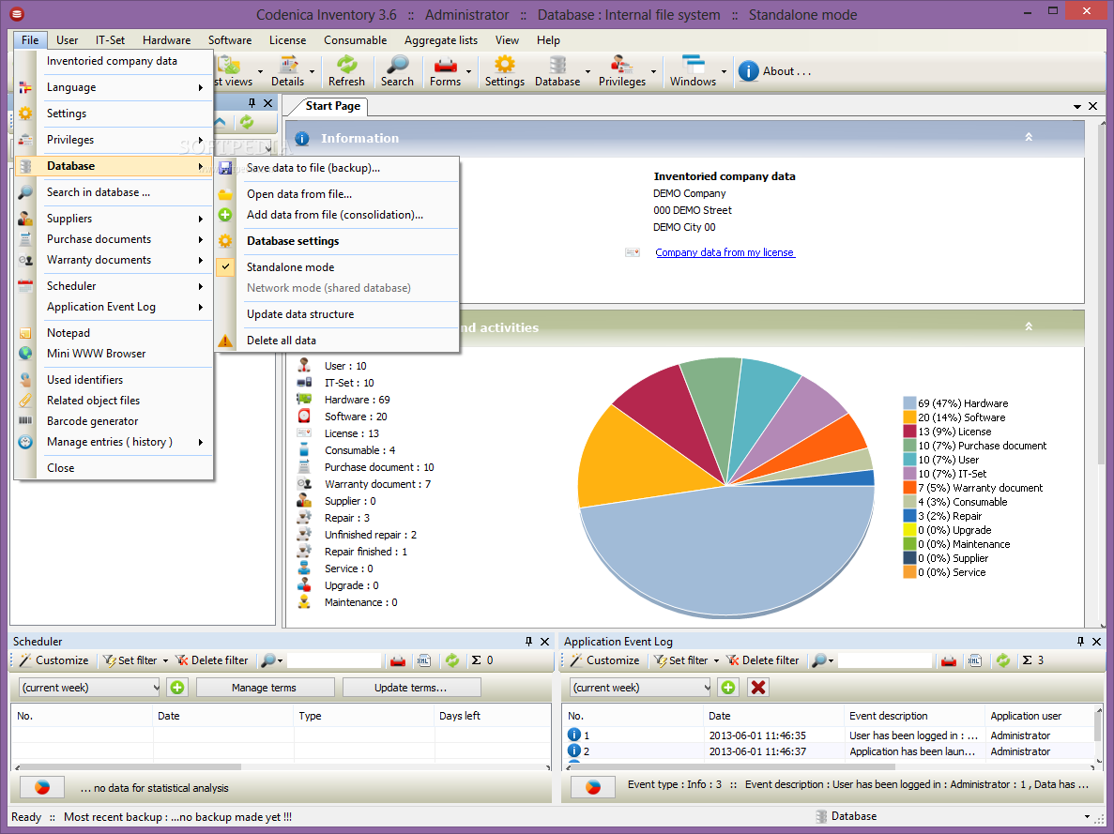Click the Forms printer icon

coord(446,71)
